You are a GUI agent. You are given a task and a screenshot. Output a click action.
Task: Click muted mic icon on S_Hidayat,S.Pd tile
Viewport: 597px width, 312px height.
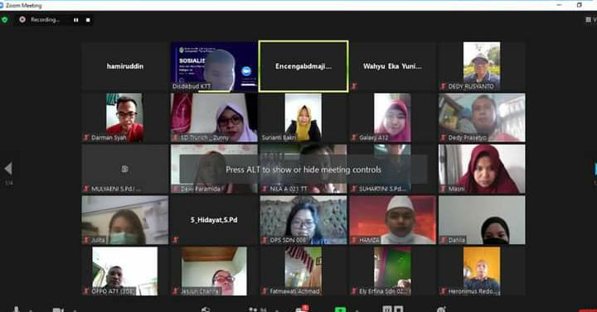coord(175,240)
